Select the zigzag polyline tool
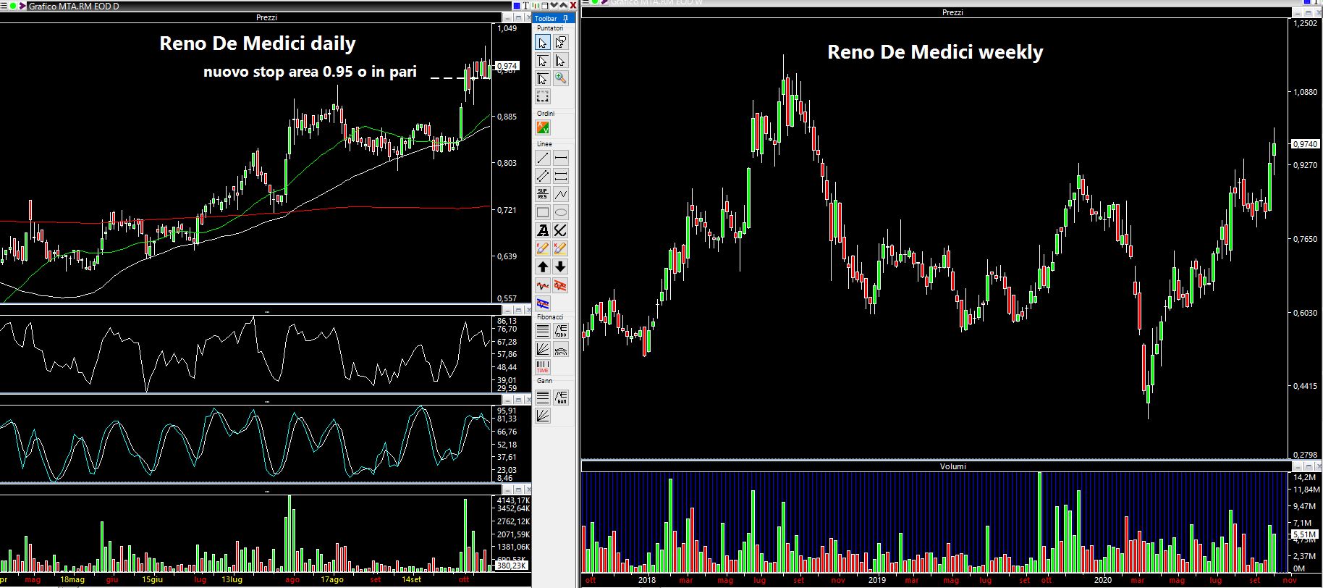This screenshot has width=1323, height=588. tap(561, 194)
